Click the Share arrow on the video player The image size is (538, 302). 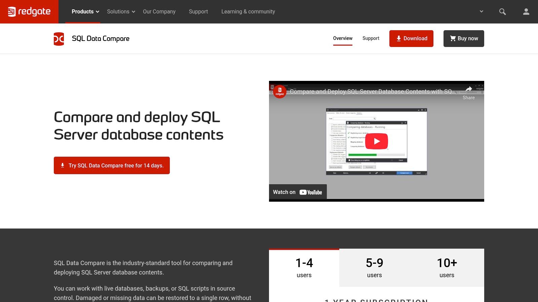point(469,89)
